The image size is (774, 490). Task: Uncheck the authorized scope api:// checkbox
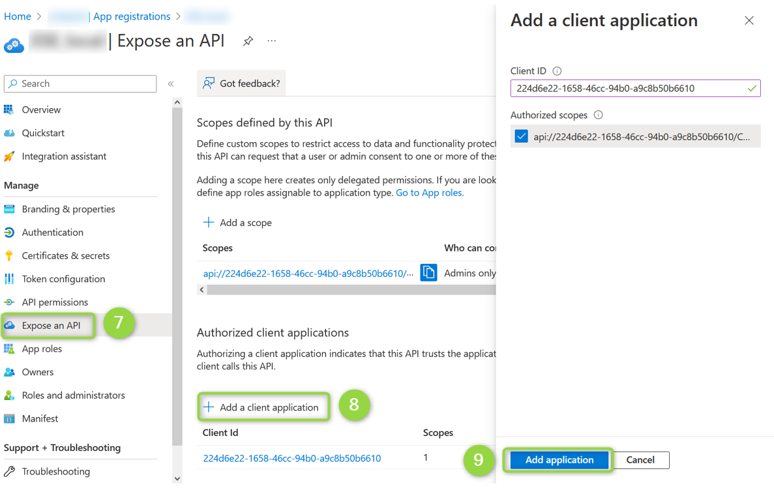pyautogui.click(x=521, y=136)
